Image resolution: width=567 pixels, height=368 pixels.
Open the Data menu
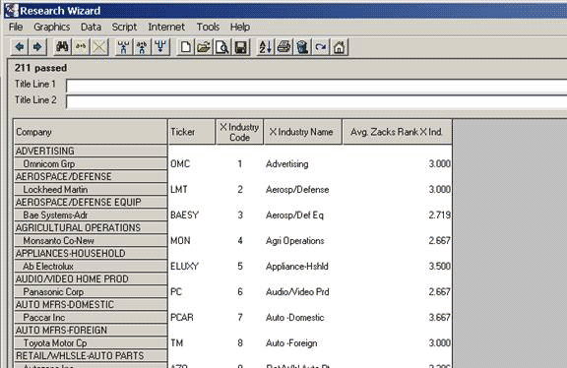click(91, 27)
